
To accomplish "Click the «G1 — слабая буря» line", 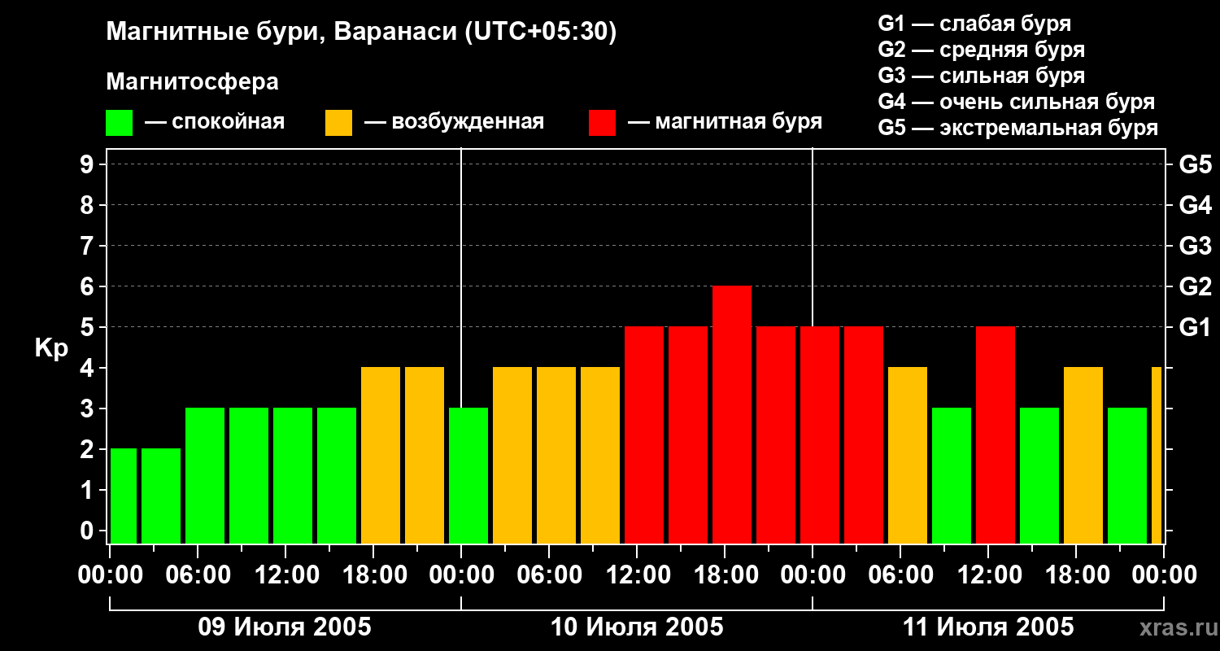I will pos(974,24).
